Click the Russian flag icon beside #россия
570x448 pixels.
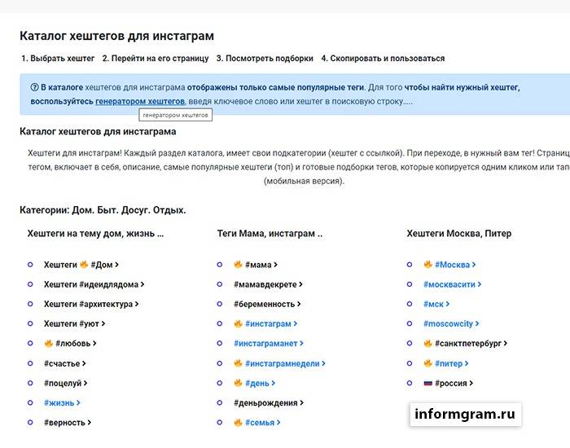click(427, 383)
